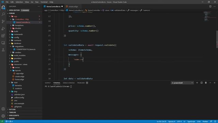This screenshot has height=123, width=218.
Task: Open the Manage gear menu
Action: (x=3, y=116)
